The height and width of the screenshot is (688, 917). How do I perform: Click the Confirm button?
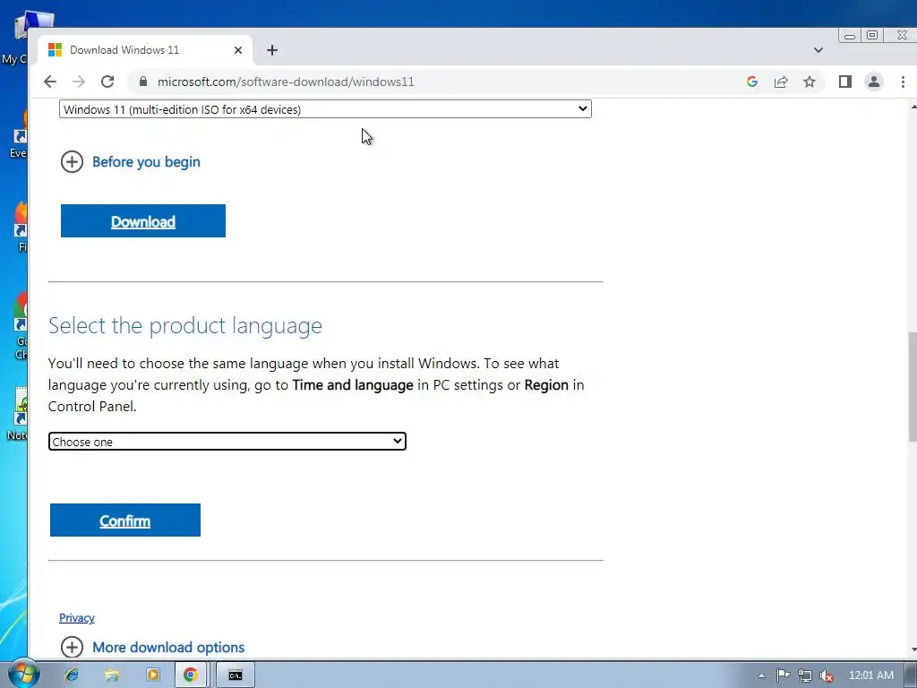pos(125,520)
